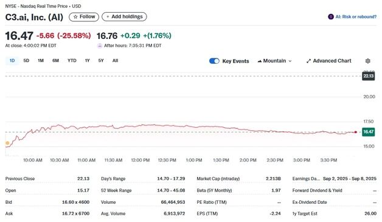Click the 'At close: 4:00:02 PM EDT' text

point(30,46)
